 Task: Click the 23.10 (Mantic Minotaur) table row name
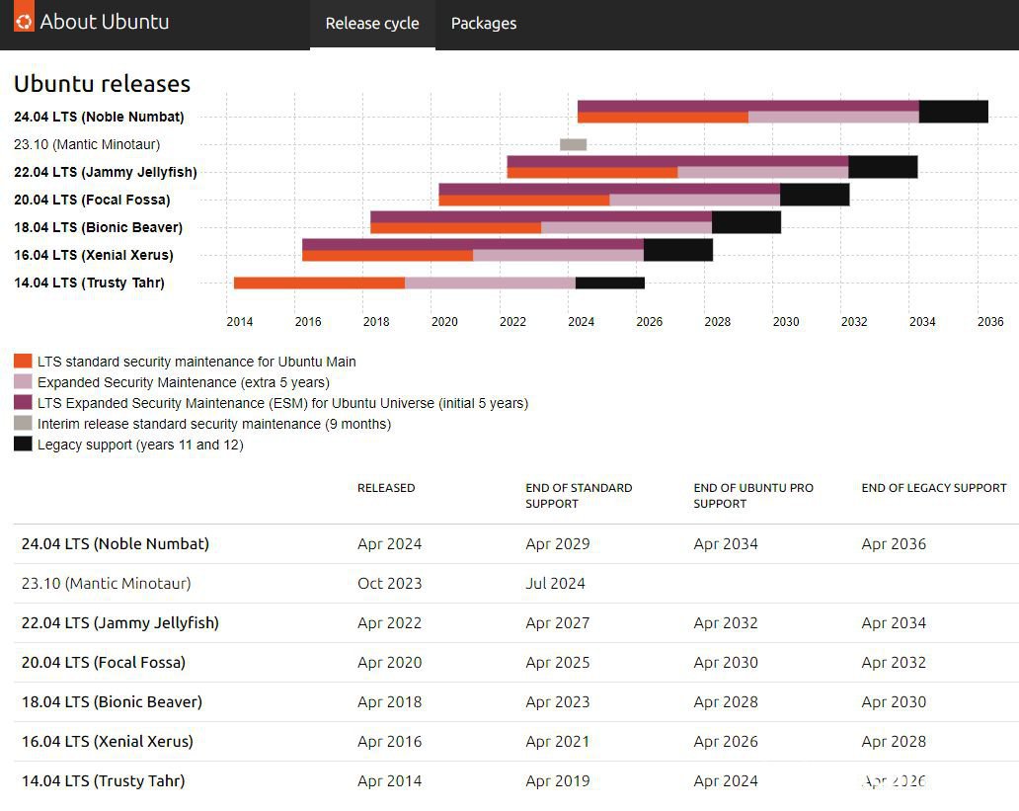[x=106, y=584]
